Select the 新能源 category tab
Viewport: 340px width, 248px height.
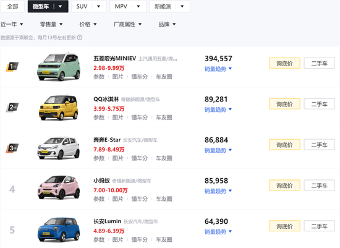click(163, 7)
